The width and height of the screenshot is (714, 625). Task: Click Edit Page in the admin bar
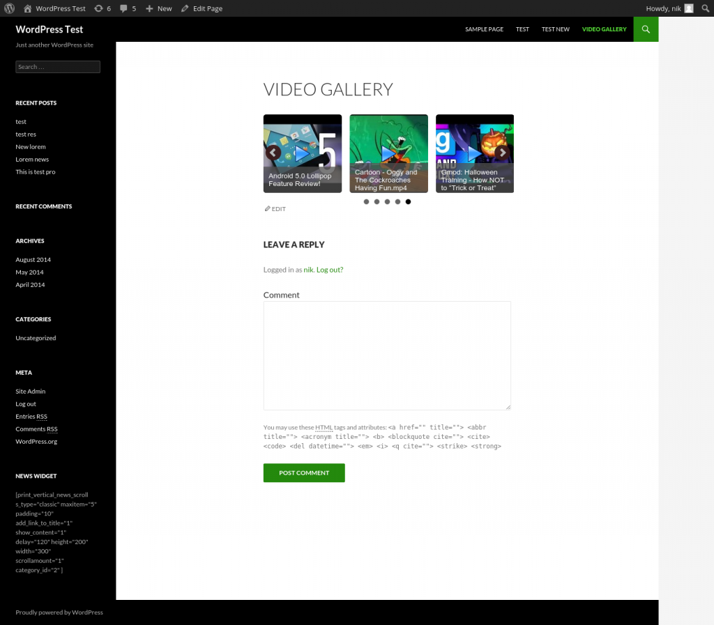(x=202, y=8)
